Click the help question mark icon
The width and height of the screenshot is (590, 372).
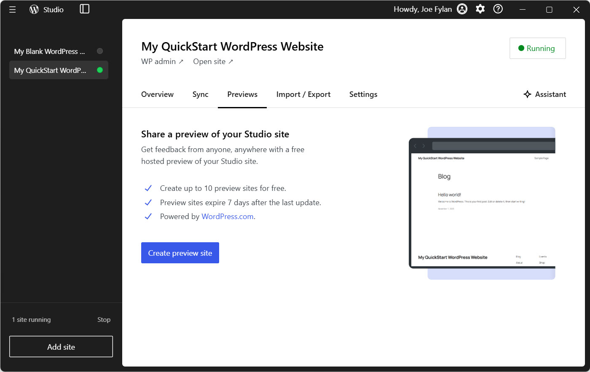tap(498, 8)
